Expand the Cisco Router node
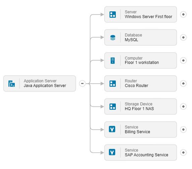The width and height of the screenshot is (192, 169). click(x=183, y=84)
